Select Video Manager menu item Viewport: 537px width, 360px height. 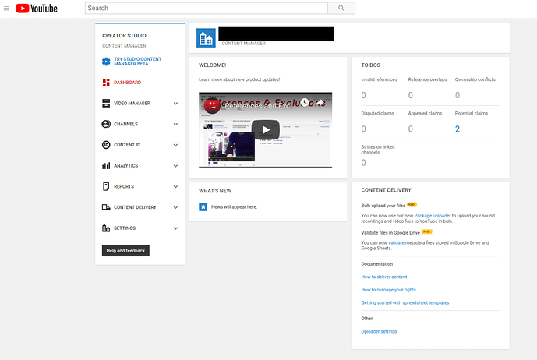coord(132,103)
